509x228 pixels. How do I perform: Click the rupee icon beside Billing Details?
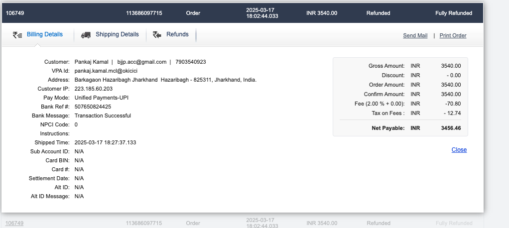click(x=17, y=35)
